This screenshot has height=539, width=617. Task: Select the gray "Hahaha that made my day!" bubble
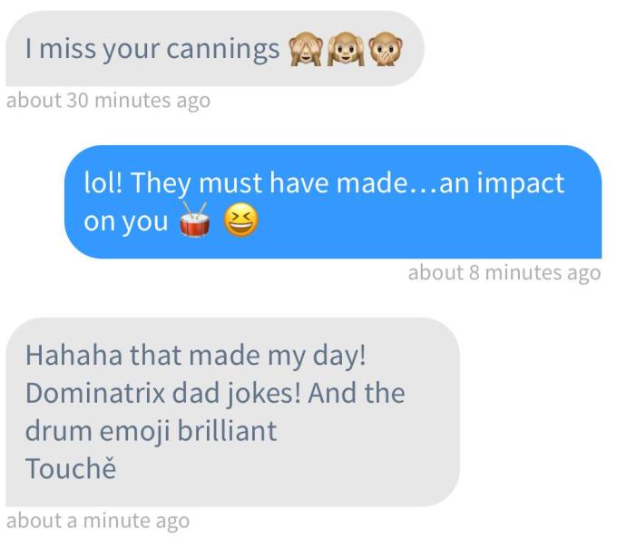[x=232, y=412]
